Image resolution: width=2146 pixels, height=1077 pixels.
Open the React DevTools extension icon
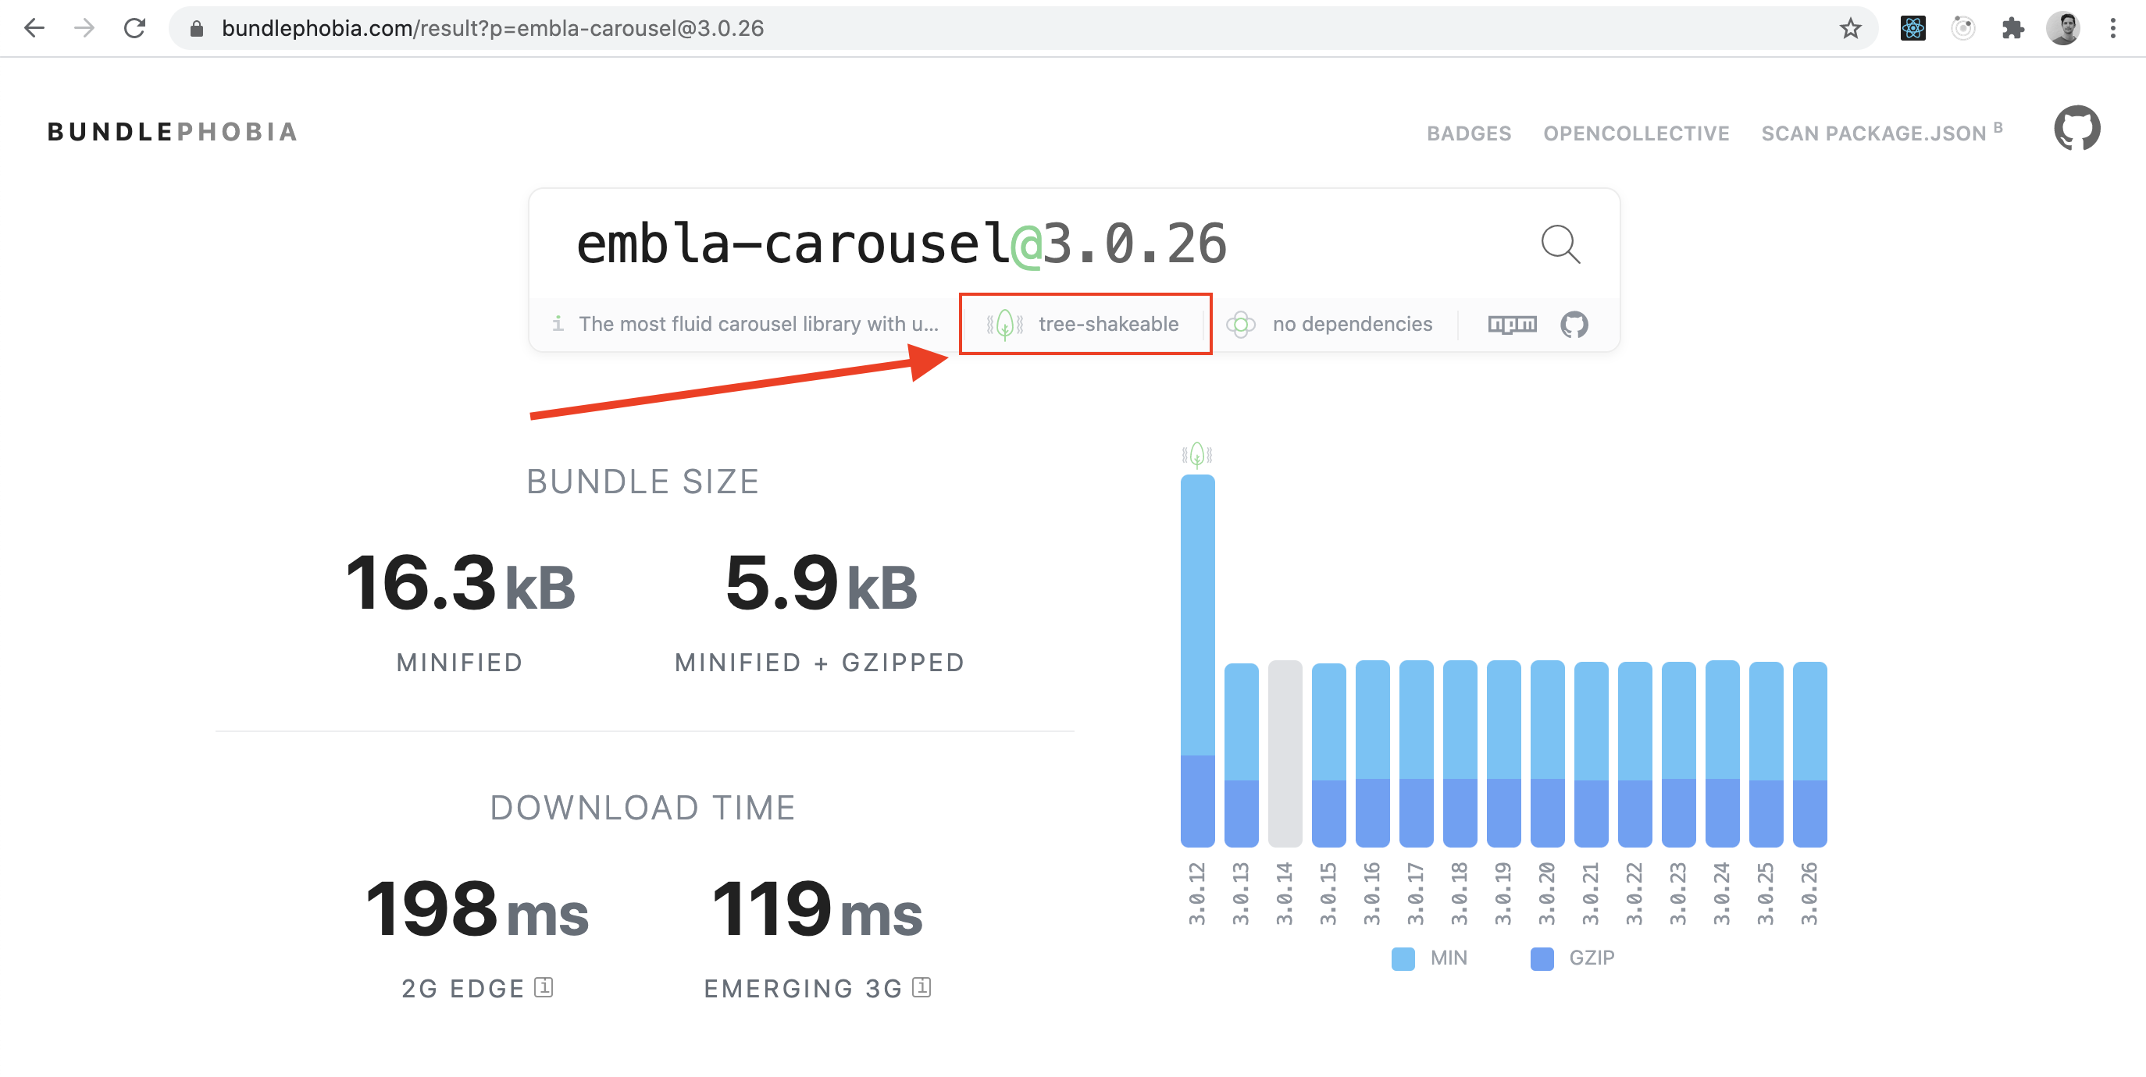[x=1913, y=28]
